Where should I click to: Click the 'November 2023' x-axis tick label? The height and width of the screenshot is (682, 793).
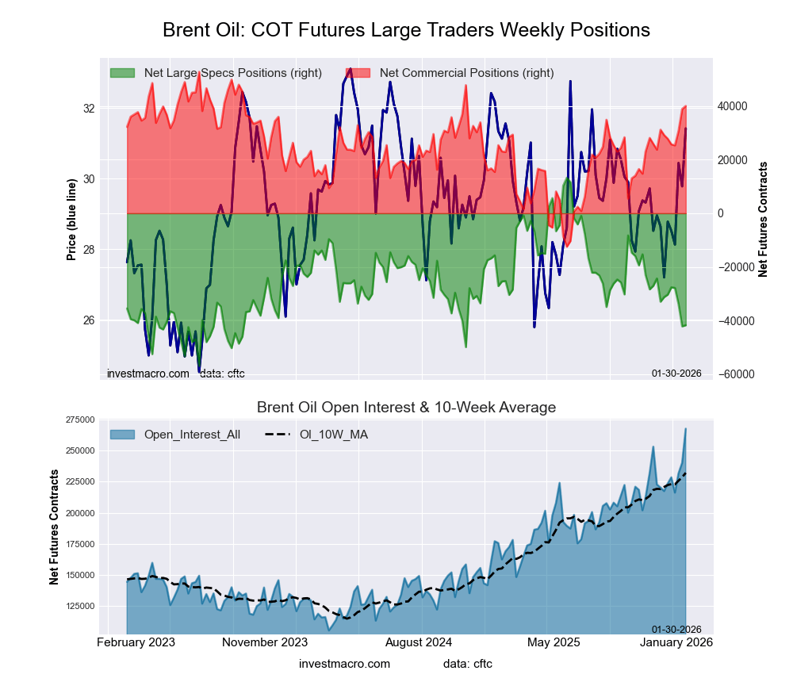click(x=265, y=642)
